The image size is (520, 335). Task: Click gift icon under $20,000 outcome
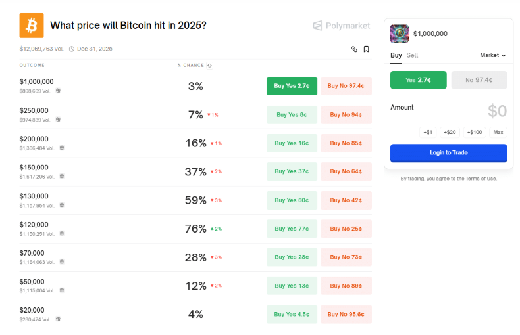58,319
